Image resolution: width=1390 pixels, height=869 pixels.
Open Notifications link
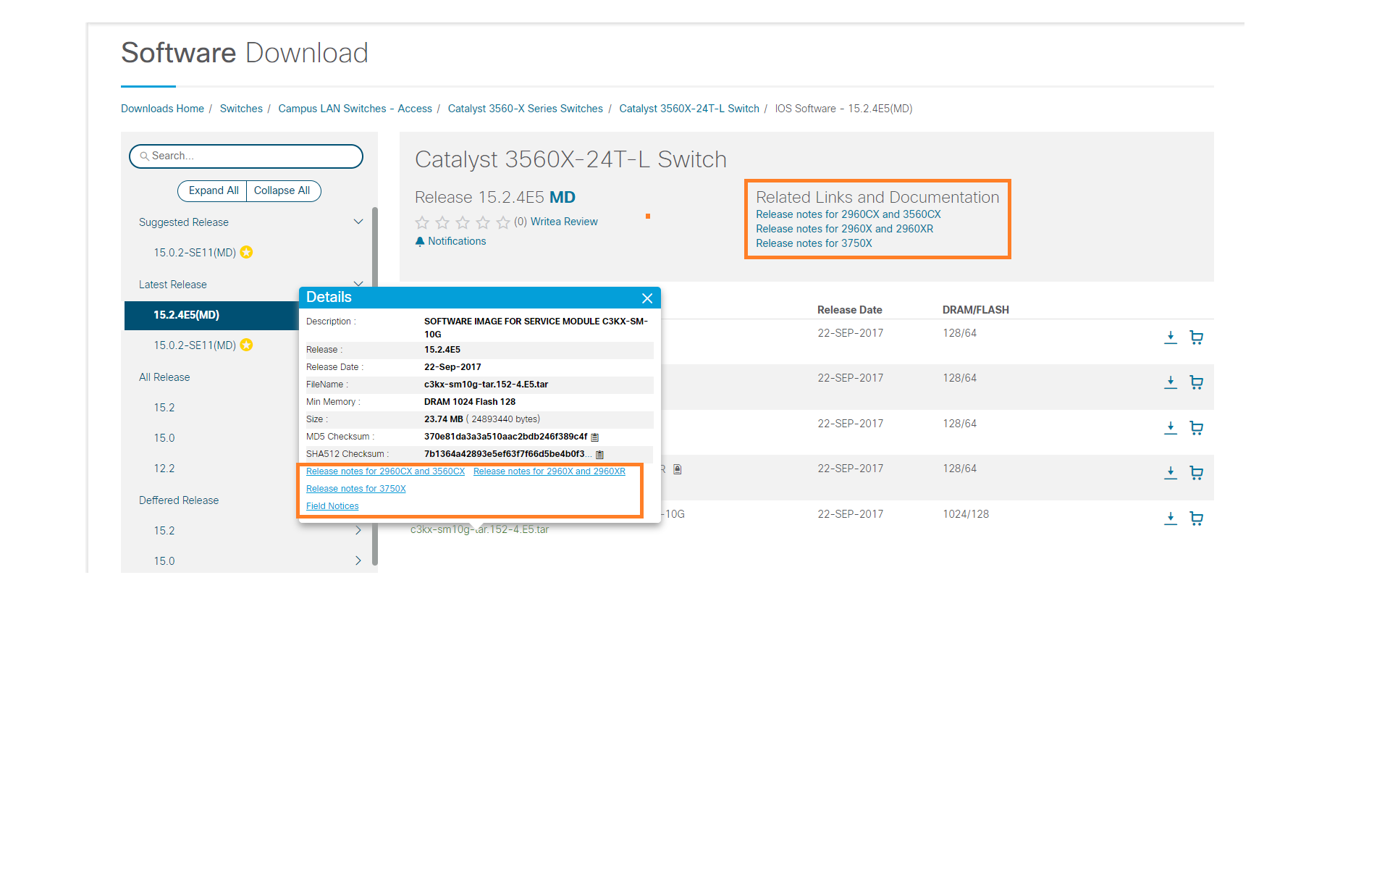click(x=457, y=241)
